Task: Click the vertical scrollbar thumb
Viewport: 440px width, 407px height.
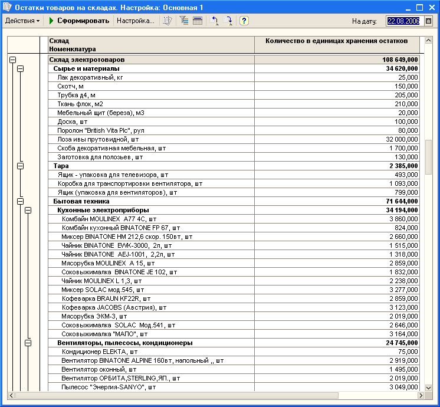Action: [428, 157]
